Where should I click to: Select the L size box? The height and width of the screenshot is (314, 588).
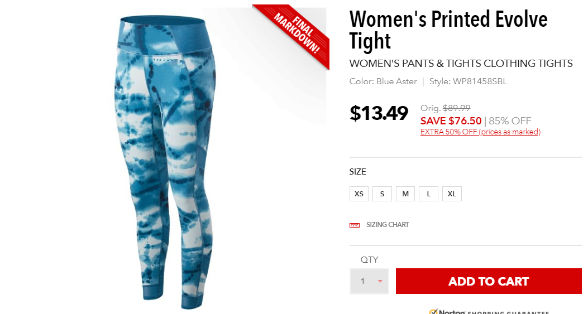point(429,194)
